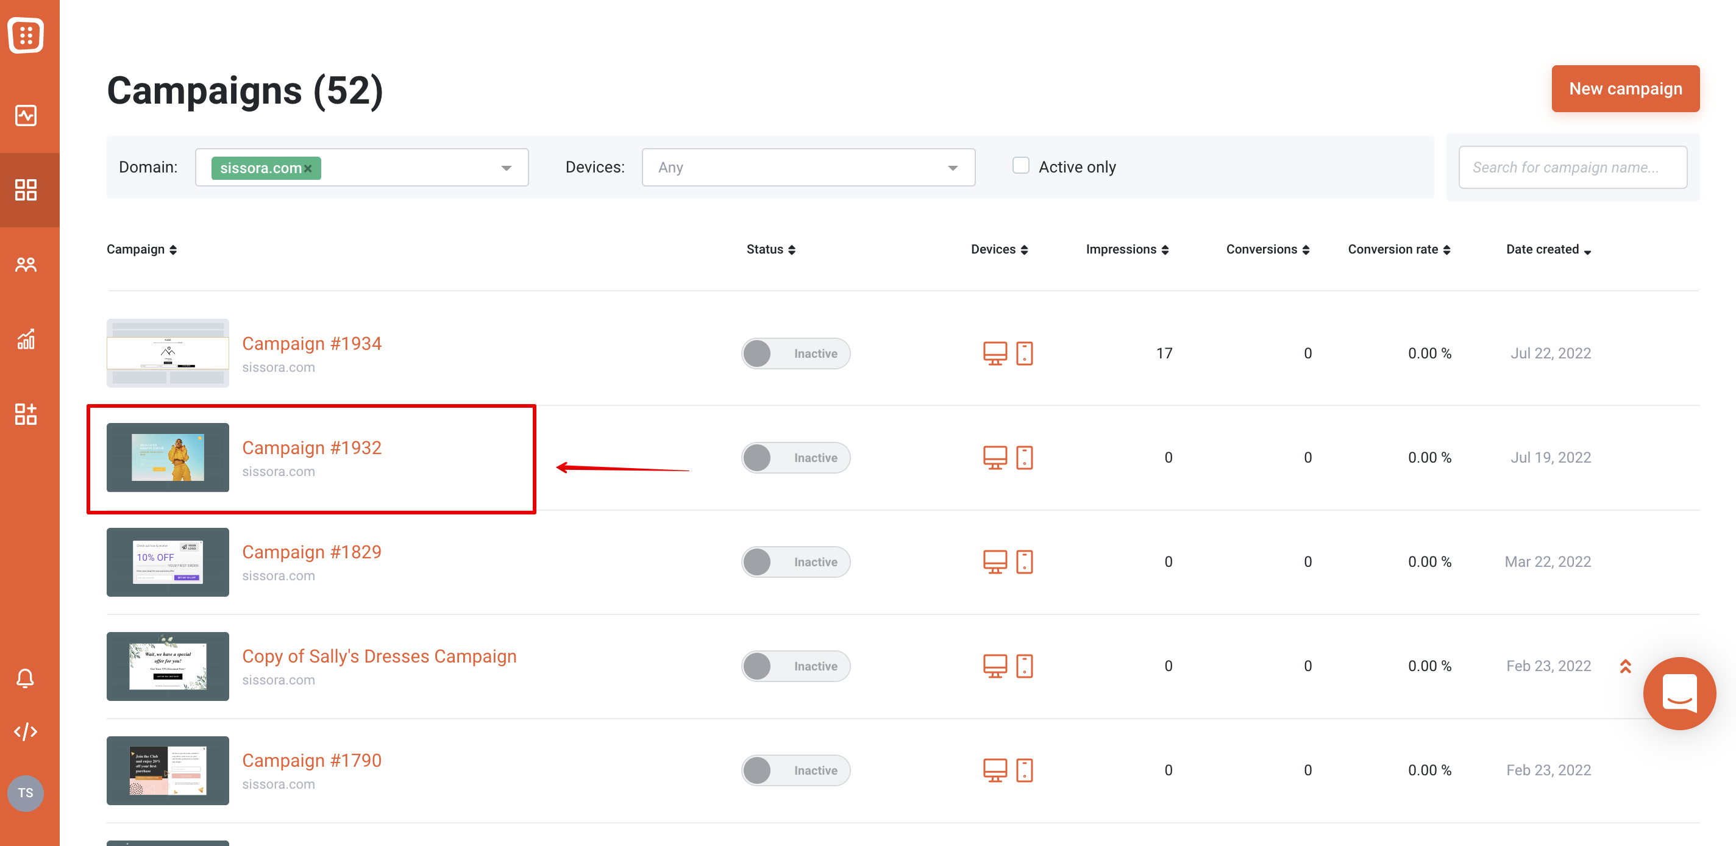Viewport: 1736px width, 846px height.
Task: Open Campaign #1932 link
Action: click(x=311, y=447)
